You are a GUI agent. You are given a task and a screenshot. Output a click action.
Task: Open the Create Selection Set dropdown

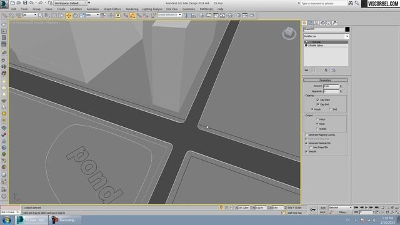[169, 15]
